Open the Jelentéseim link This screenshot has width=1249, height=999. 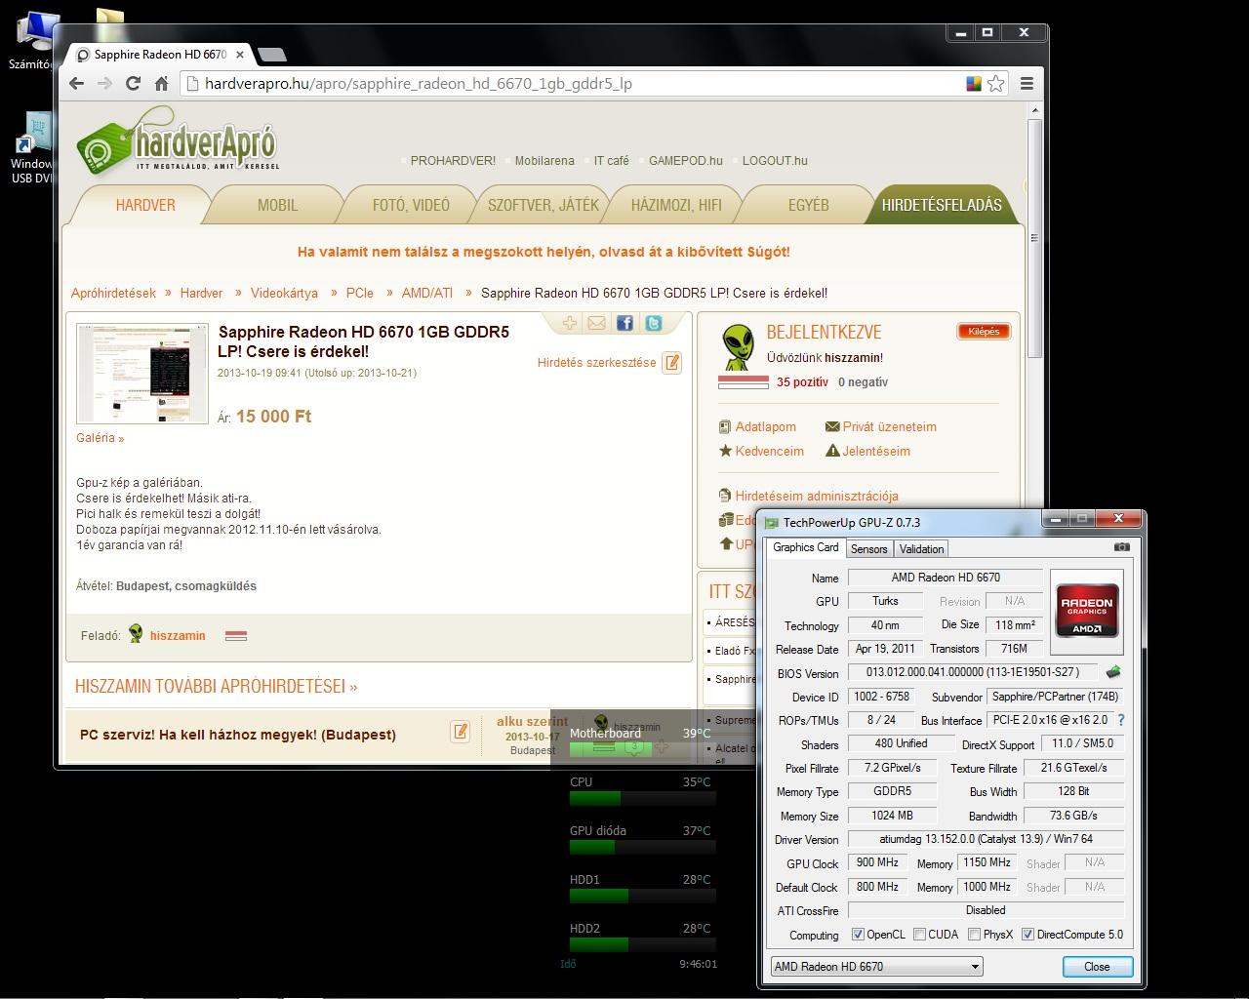click(876, 452)
